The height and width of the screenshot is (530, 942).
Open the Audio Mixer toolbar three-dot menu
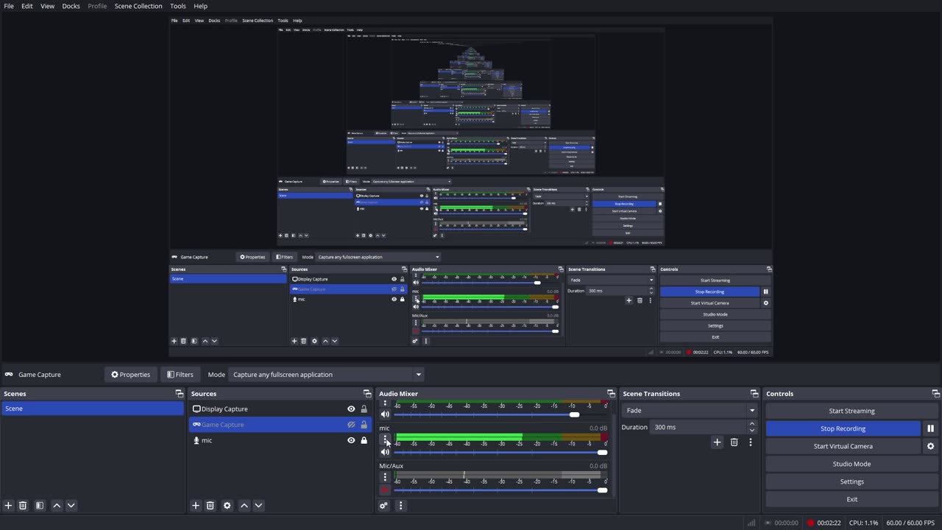coord(400,506)
